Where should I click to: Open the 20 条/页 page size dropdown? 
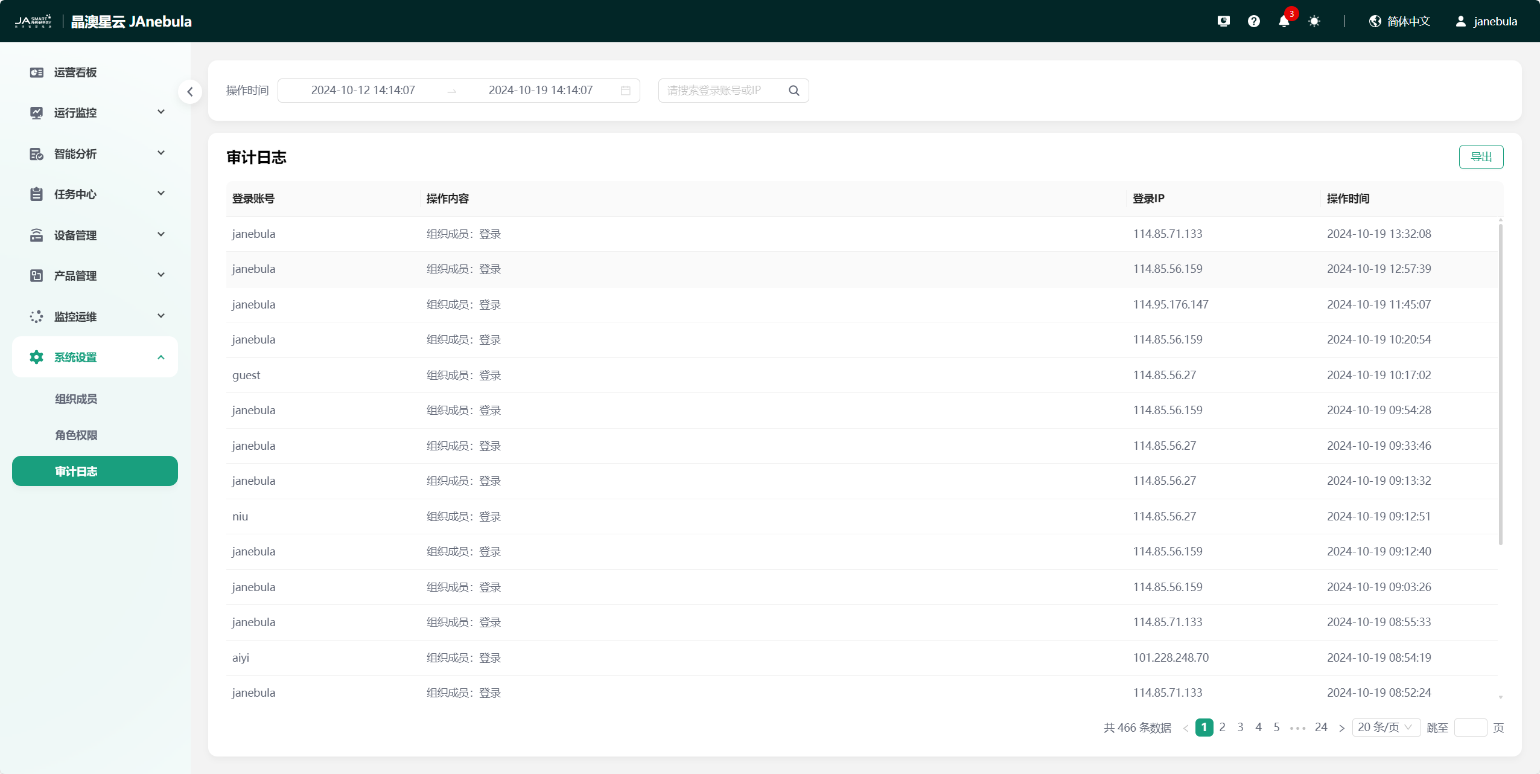[x=1386, y=728]
